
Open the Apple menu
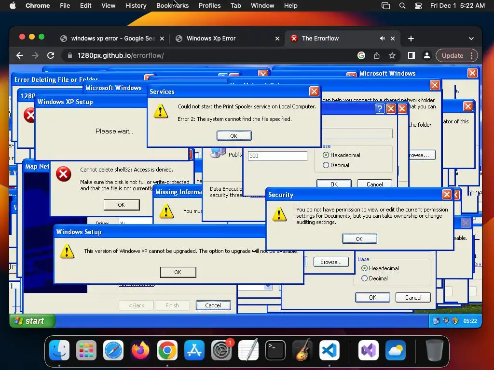(x=13, y=5)
